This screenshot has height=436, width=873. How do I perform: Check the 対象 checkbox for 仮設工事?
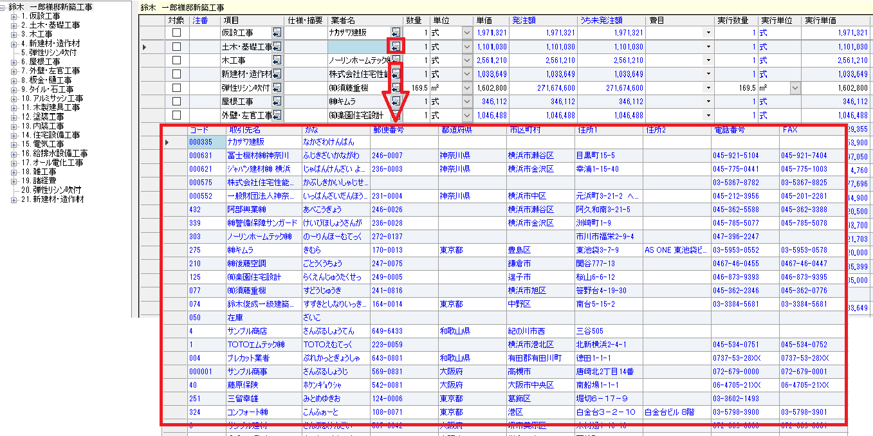click(x=176, y=33)
